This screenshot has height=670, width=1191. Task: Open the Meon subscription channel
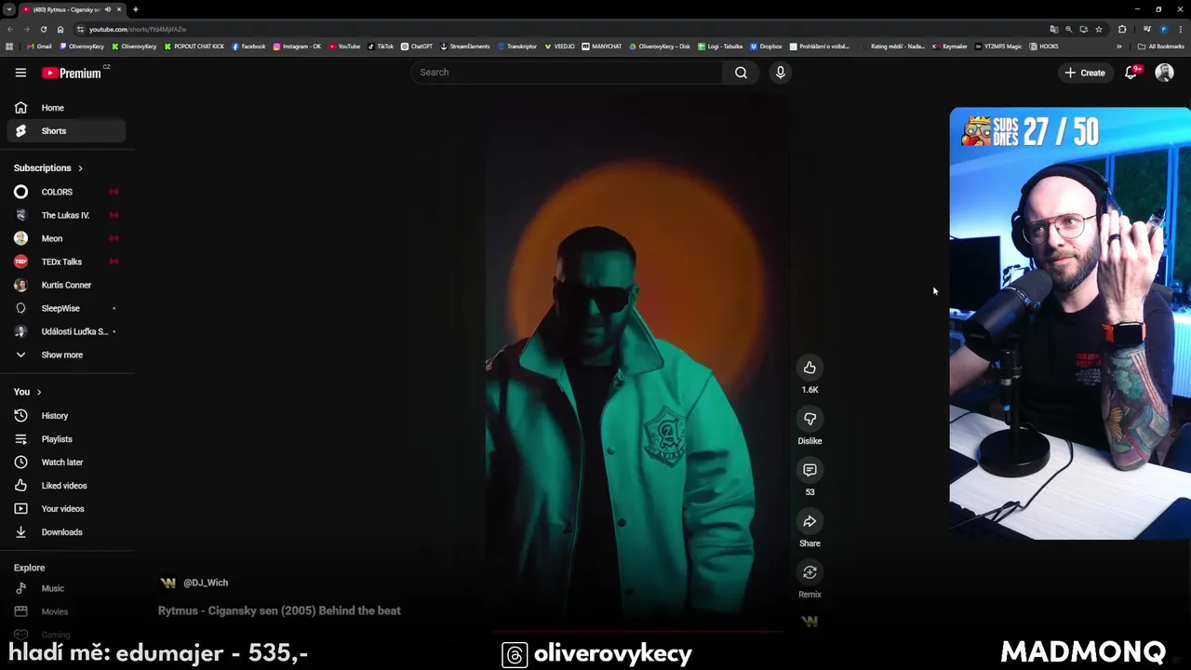click(x=66, y=238)
